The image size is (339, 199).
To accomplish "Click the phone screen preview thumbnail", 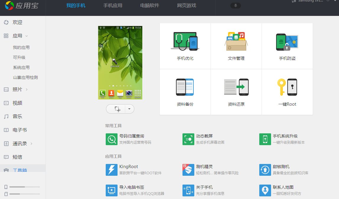I will (120, 63).
